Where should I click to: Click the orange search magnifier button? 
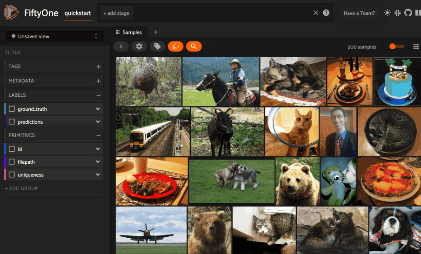coord(194,47)
